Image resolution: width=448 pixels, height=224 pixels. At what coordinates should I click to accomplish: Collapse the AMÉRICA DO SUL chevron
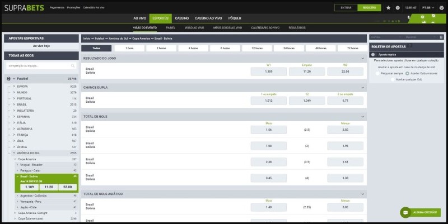[13, 153]
